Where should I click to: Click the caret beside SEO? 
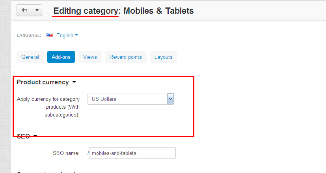(x=35, y=136)
